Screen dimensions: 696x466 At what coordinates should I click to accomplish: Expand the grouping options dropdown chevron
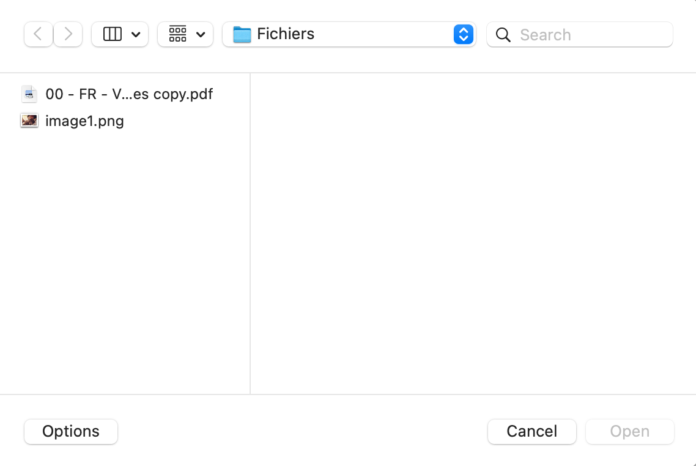coord(201,35)
